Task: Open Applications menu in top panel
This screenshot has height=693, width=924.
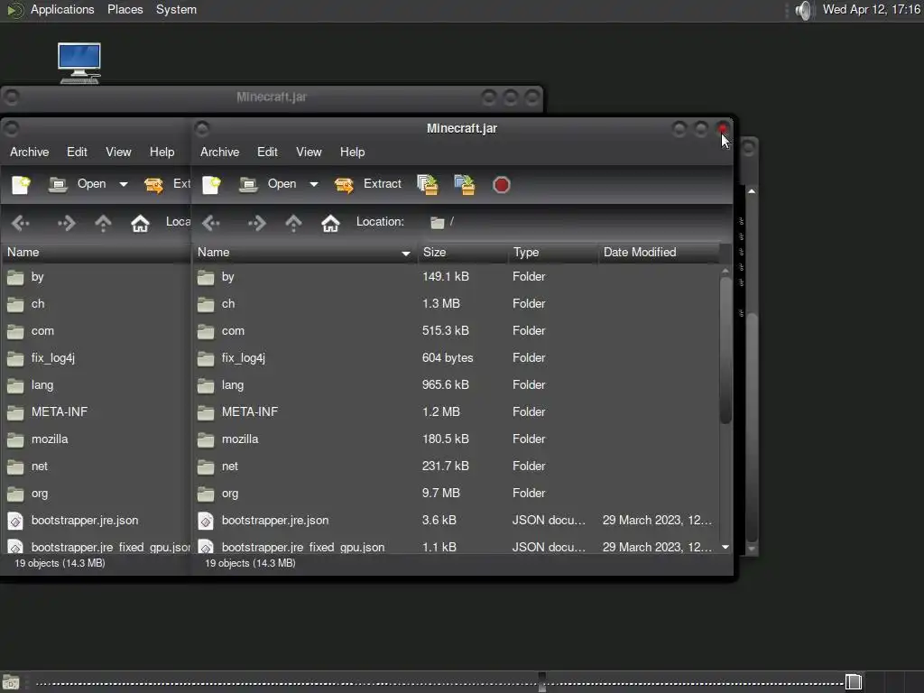Action: (62, 10)
